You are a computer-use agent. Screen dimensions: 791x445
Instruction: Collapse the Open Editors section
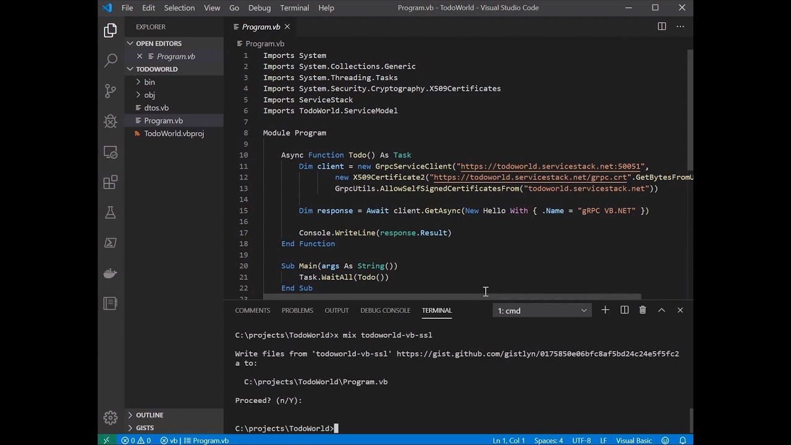174,43
